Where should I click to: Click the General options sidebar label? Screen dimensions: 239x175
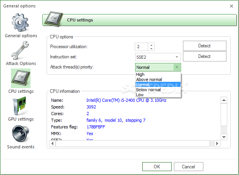[x=21, y=36]
